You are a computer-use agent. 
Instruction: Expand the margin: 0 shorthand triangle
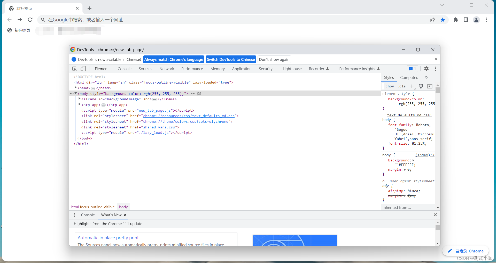click(405, 170)
